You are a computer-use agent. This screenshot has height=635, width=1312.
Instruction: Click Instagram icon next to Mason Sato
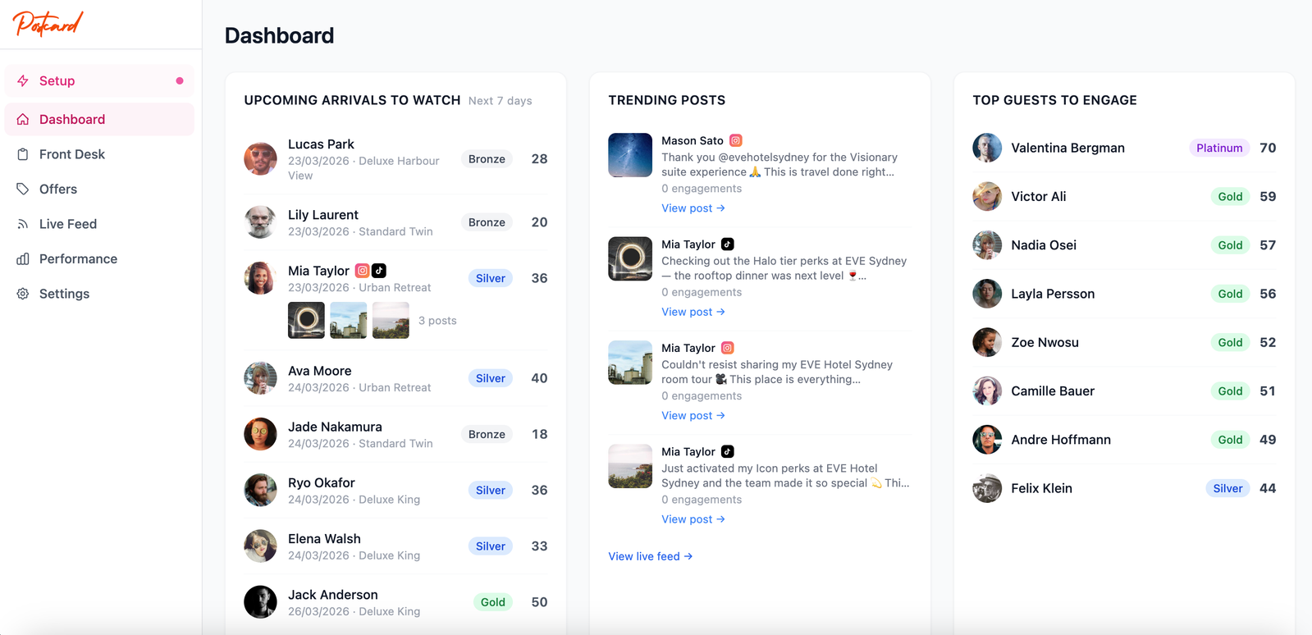pyautogui.click(x=736, y=140)
